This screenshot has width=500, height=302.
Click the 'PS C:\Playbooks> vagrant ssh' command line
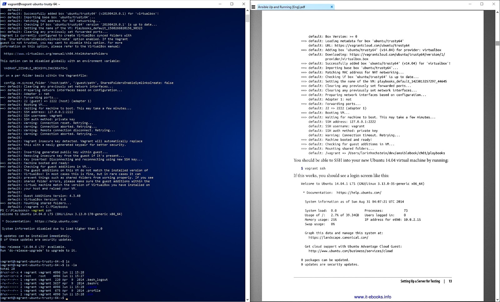26,210
